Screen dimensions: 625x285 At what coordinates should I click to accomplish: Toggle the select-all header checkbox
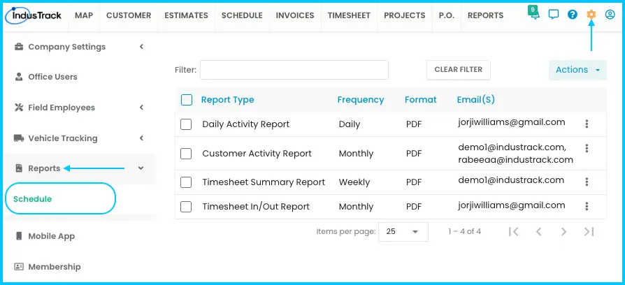tap(187, 99)
